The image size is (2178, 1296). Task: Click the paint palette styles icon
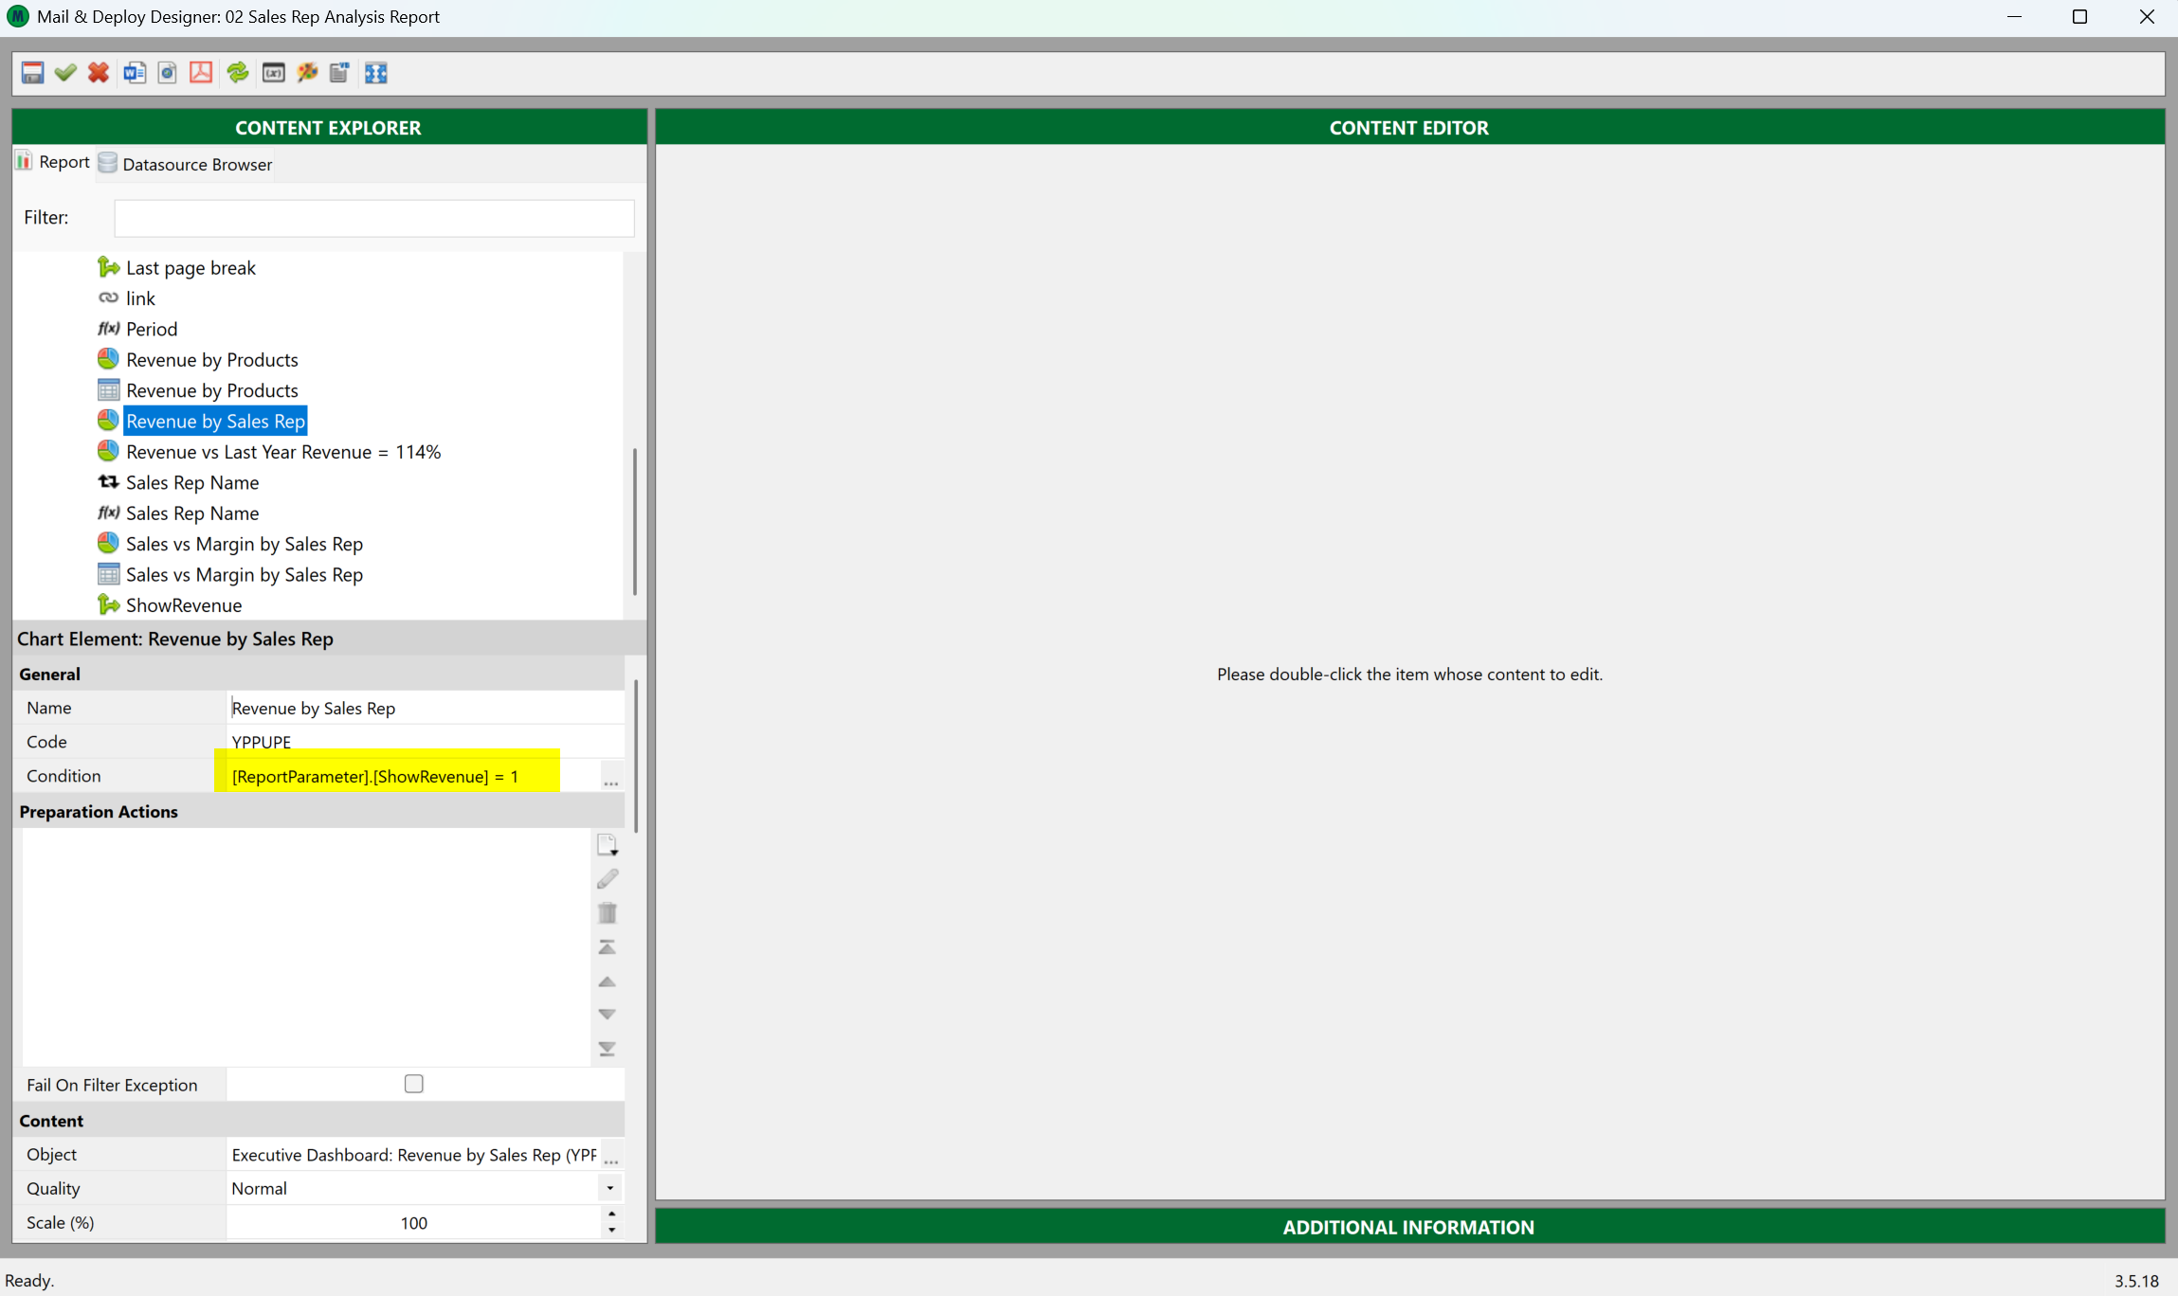pyautogui.click(x=307, y=73)
